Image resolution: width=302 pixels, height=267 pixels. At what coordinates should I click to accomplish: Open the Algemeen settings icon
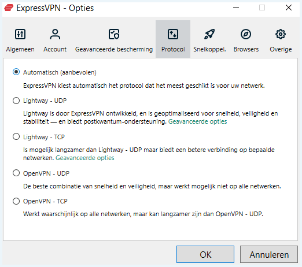pyautogui.click(x=20, y=34)
